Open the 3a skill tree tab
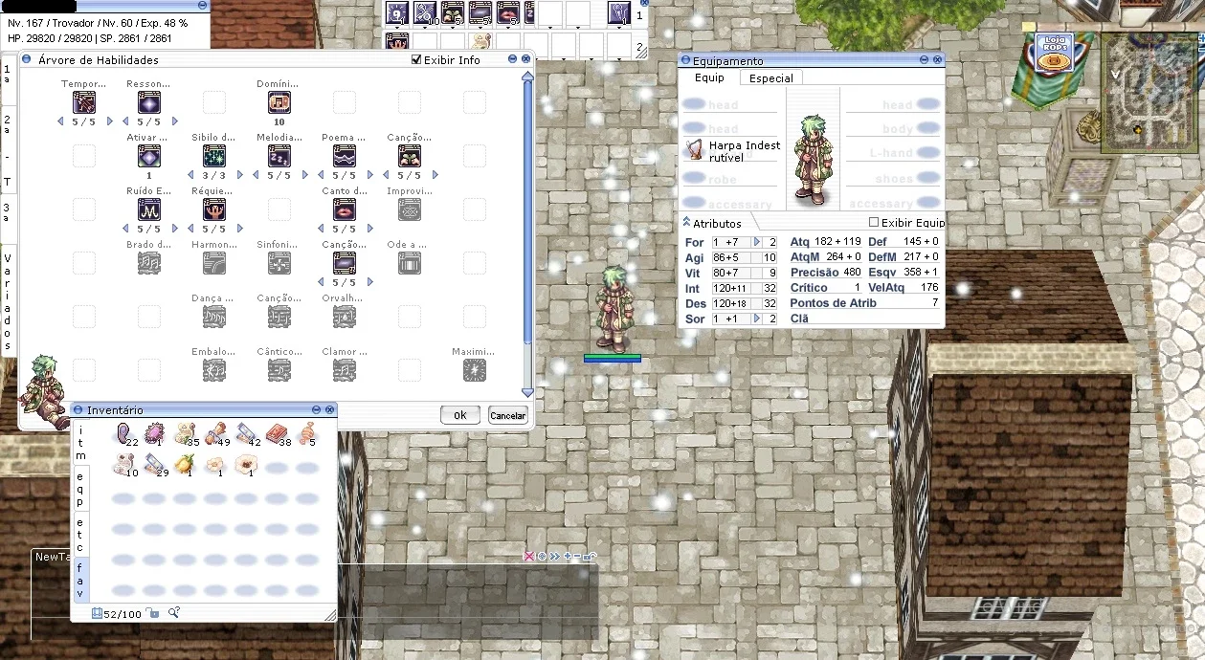 click(x=8, y=212)
